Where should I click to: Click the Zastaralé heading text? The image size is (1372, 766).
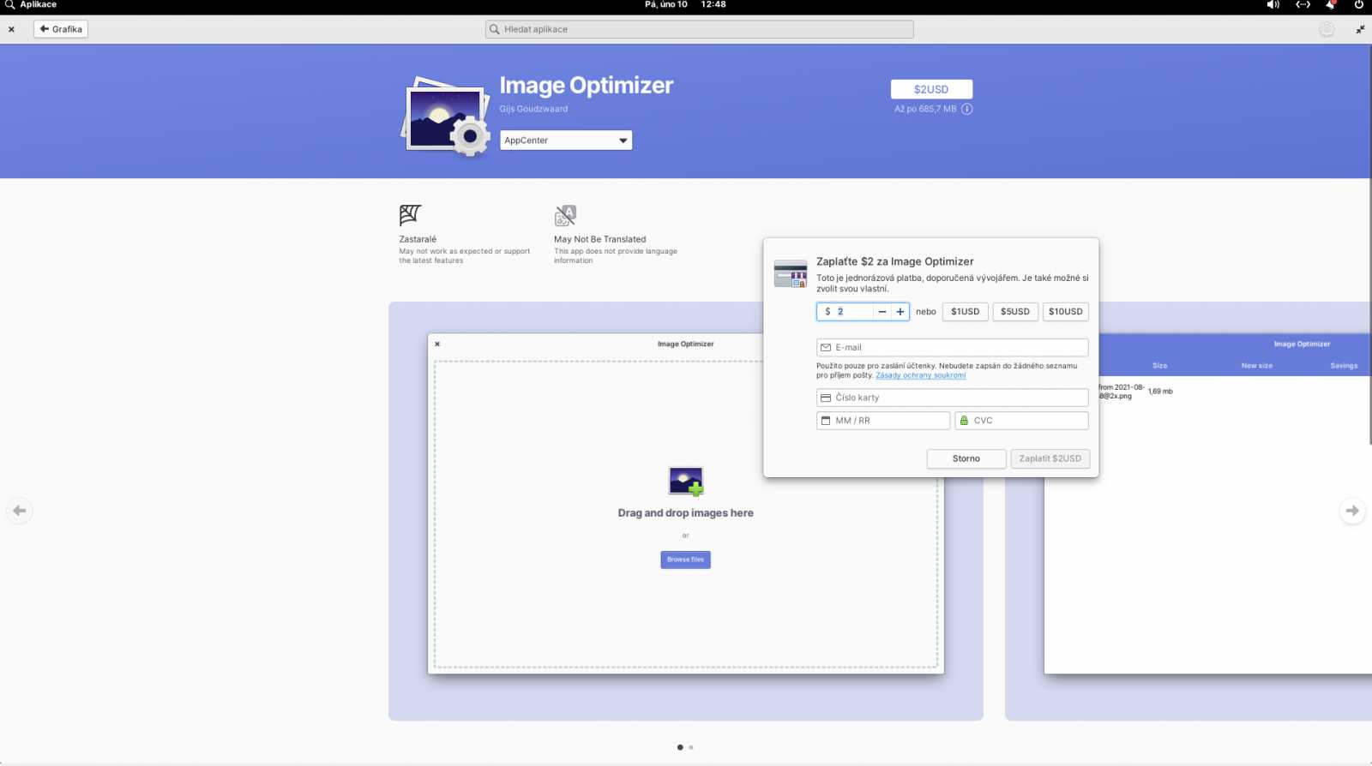[x=418, y=240]
